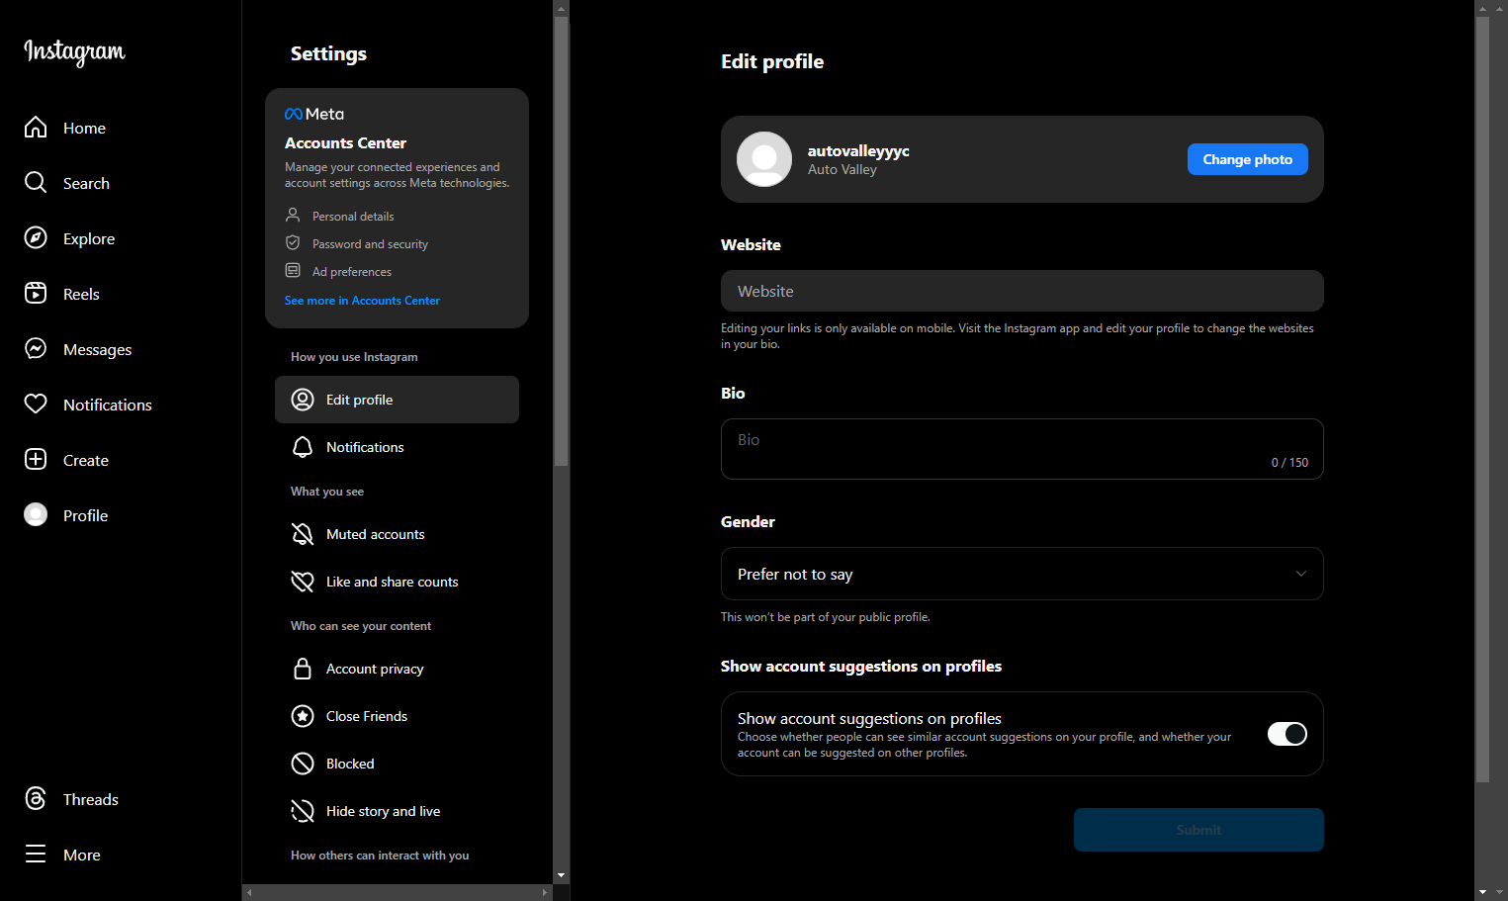1508x901 pixels.
Task: Click the bell icon in Settings list
Action: click(x=303, y=447)
